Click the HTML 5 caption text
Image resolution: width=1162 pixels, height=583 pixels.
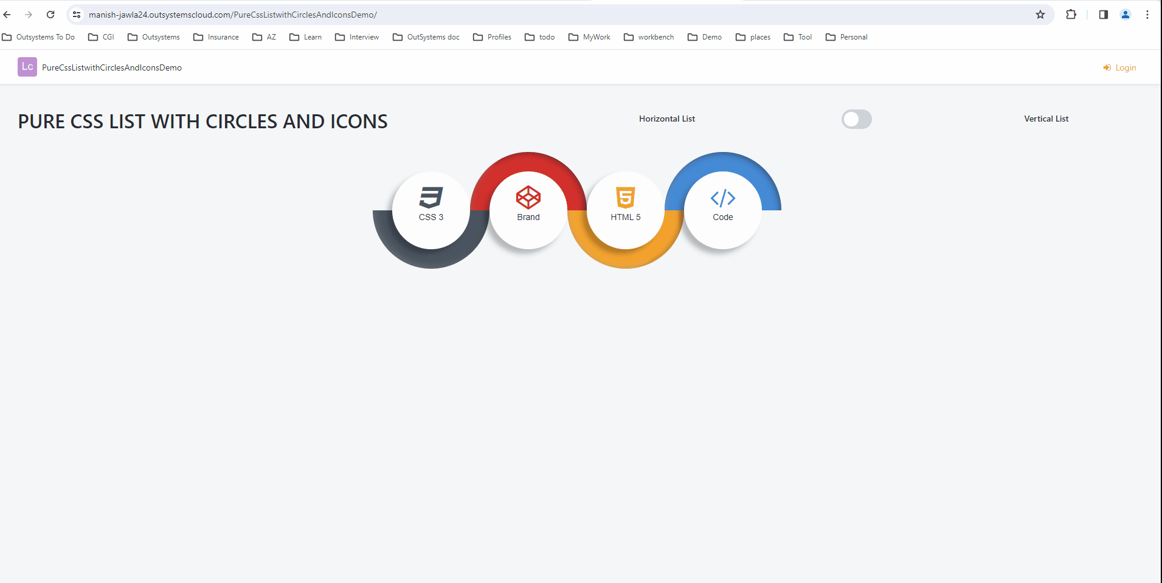pos(626,217)
